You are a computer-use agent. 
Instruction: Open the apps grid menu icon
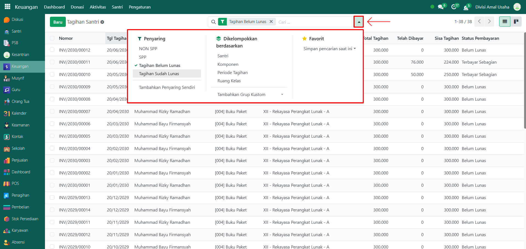tap(7, 7)
